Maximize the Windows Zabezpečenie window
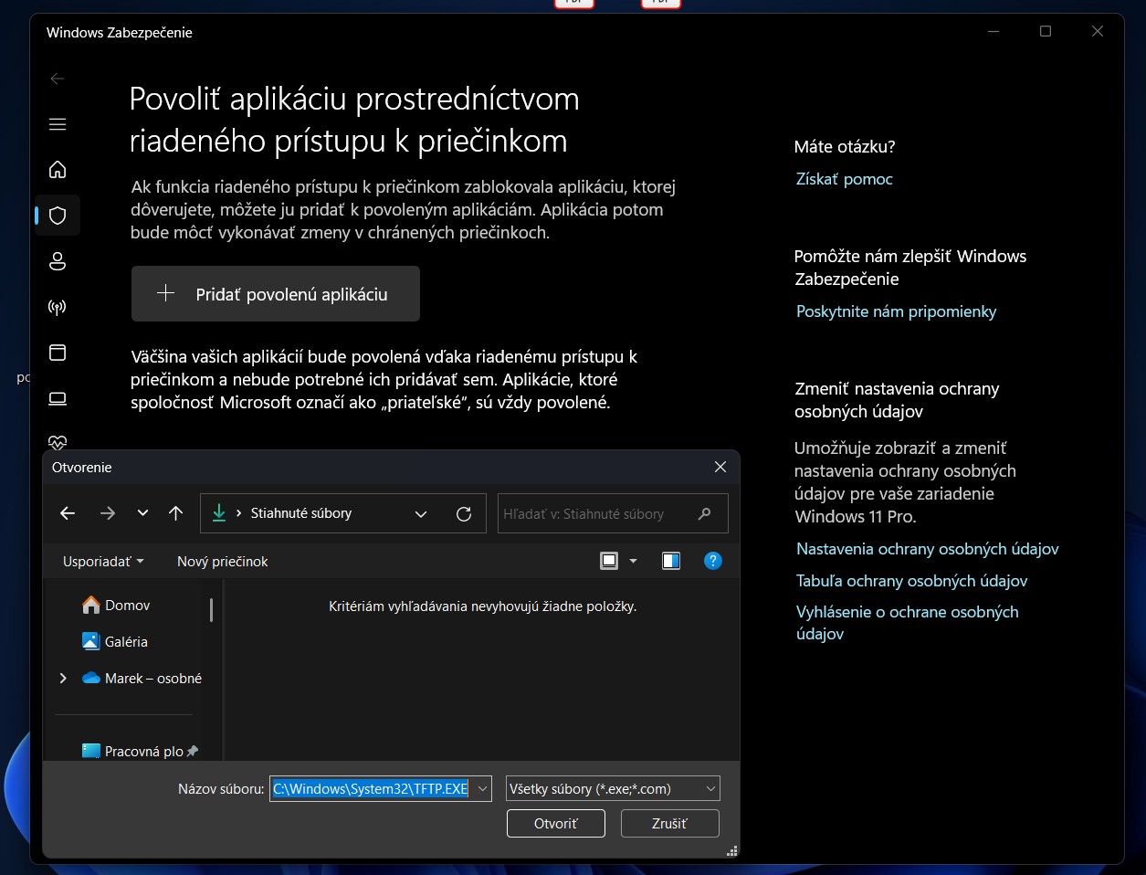 (x=1046, y=32)
